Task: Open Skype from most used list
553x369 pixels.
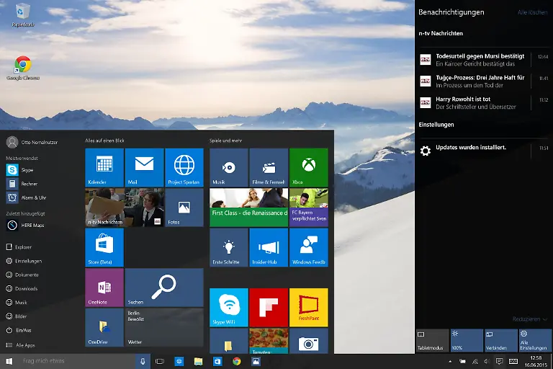Action: point(19,170)
